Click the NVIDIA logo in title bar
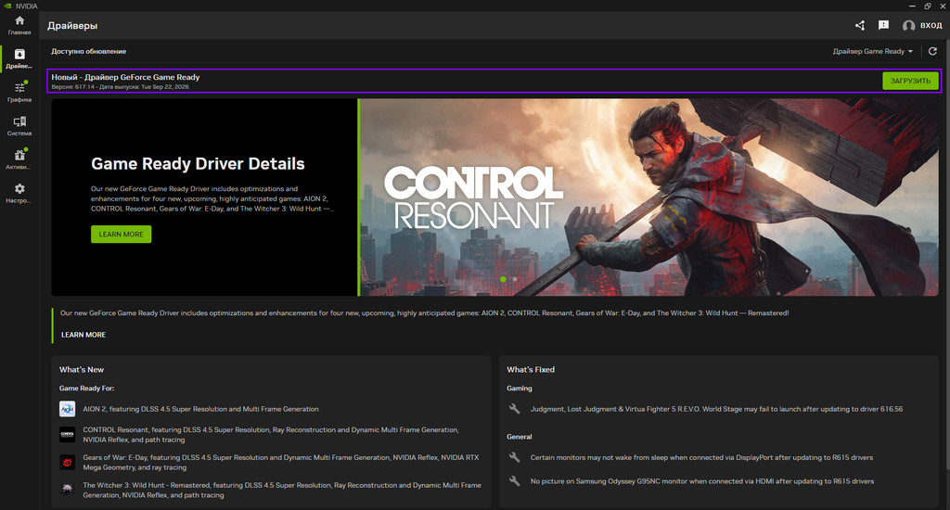Screen dimensions: 950x510 pyautogui.click(x=7, y=6)
